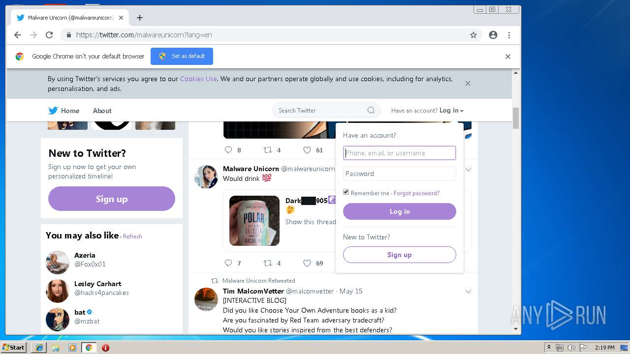Close the Malware Unicorn tab
Screen dimensions: 630x354
121,18
